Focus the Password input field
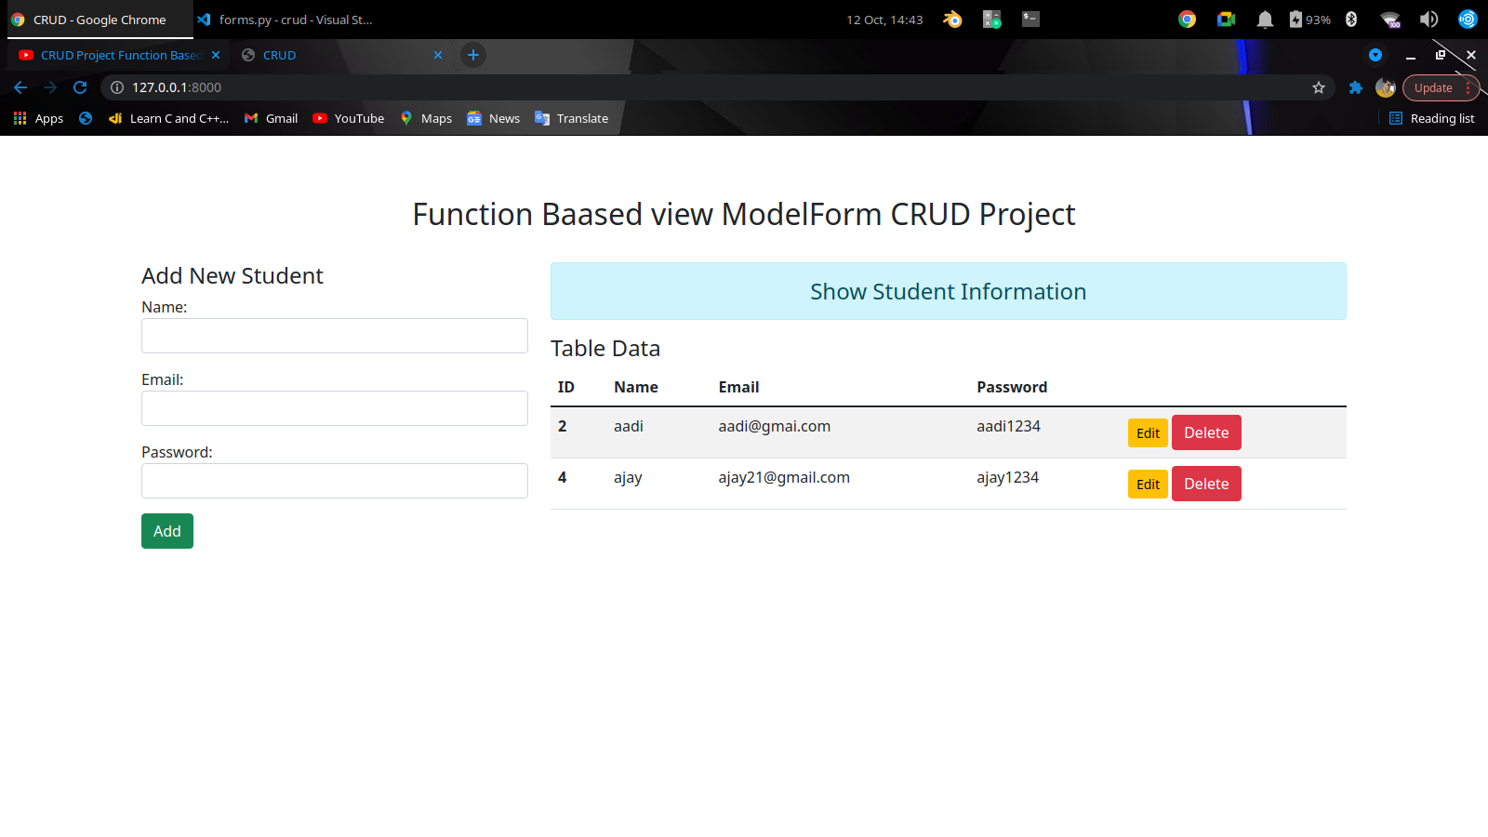This screenshot has width=1488, height=837. 335,481
